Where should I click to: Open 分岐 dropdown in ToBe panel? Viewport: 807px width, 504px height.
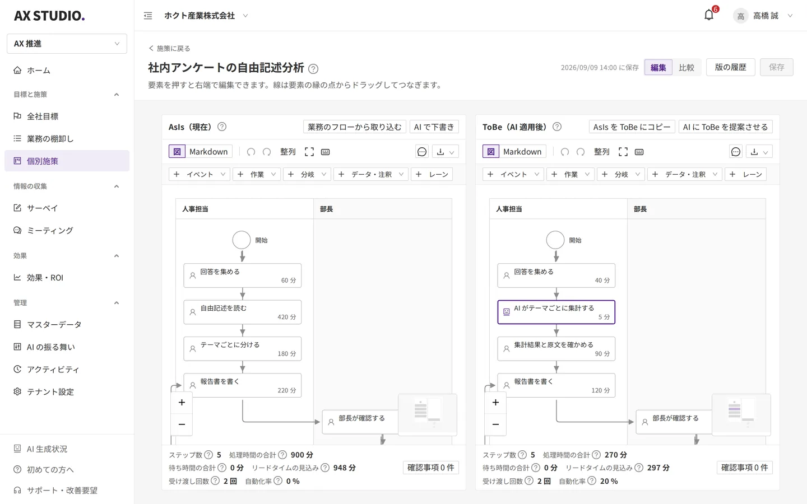point(621,174)
